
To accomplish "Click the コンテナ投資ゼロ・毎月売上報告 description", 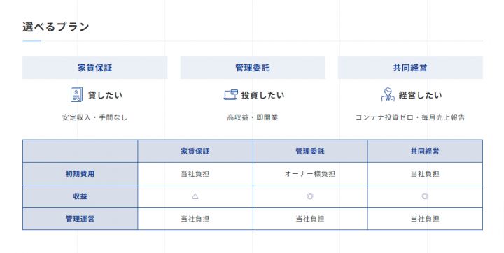I will point(410,117).
